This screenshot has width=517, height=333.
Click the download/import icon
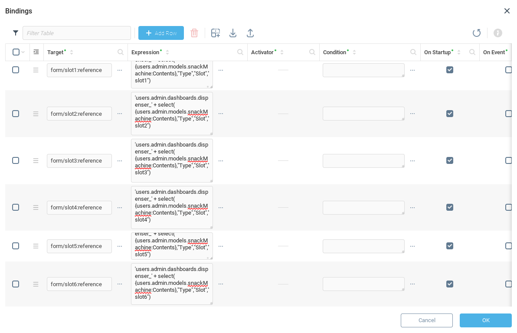coord(233,33)
